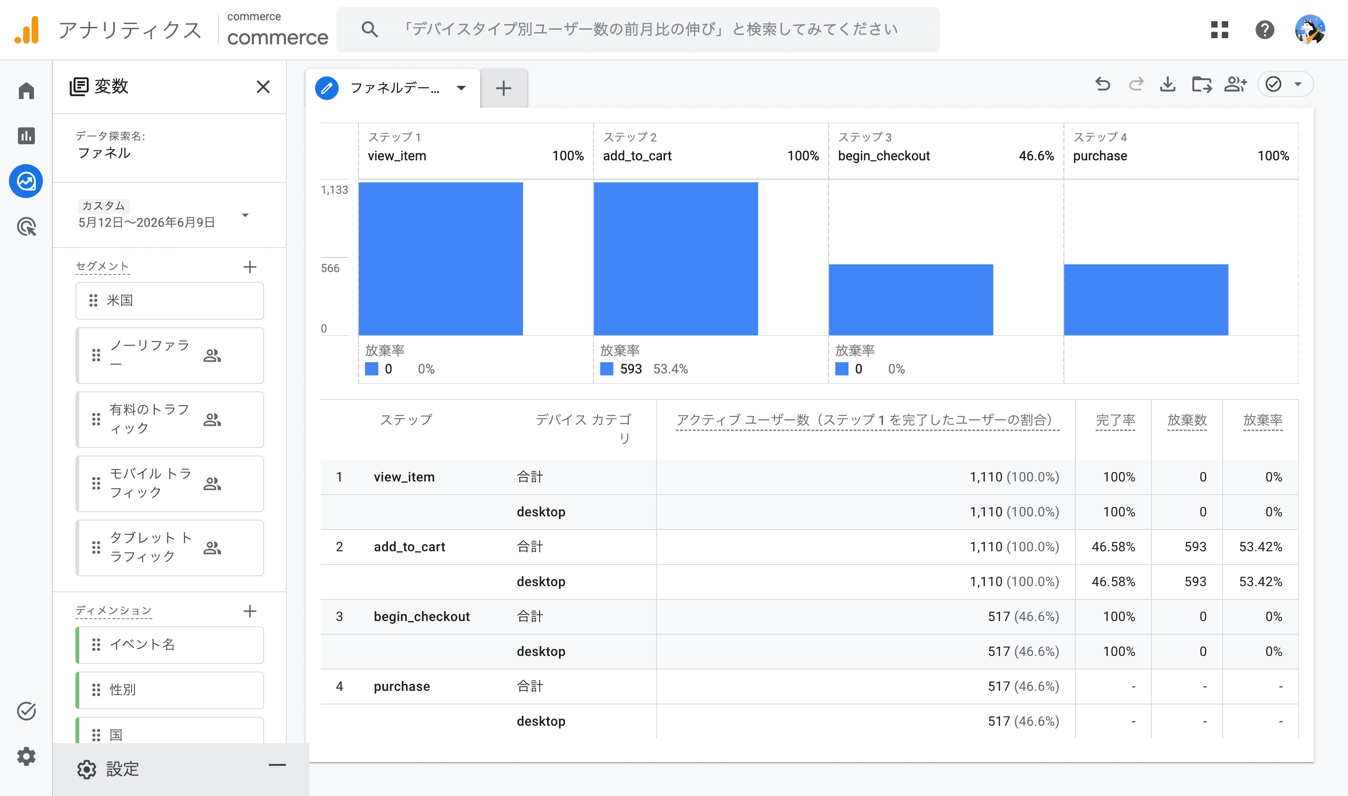Screen dimensions: 1348x796
Task: Click the add_to_cart funnel bar
Action: (x=676, y=258)
